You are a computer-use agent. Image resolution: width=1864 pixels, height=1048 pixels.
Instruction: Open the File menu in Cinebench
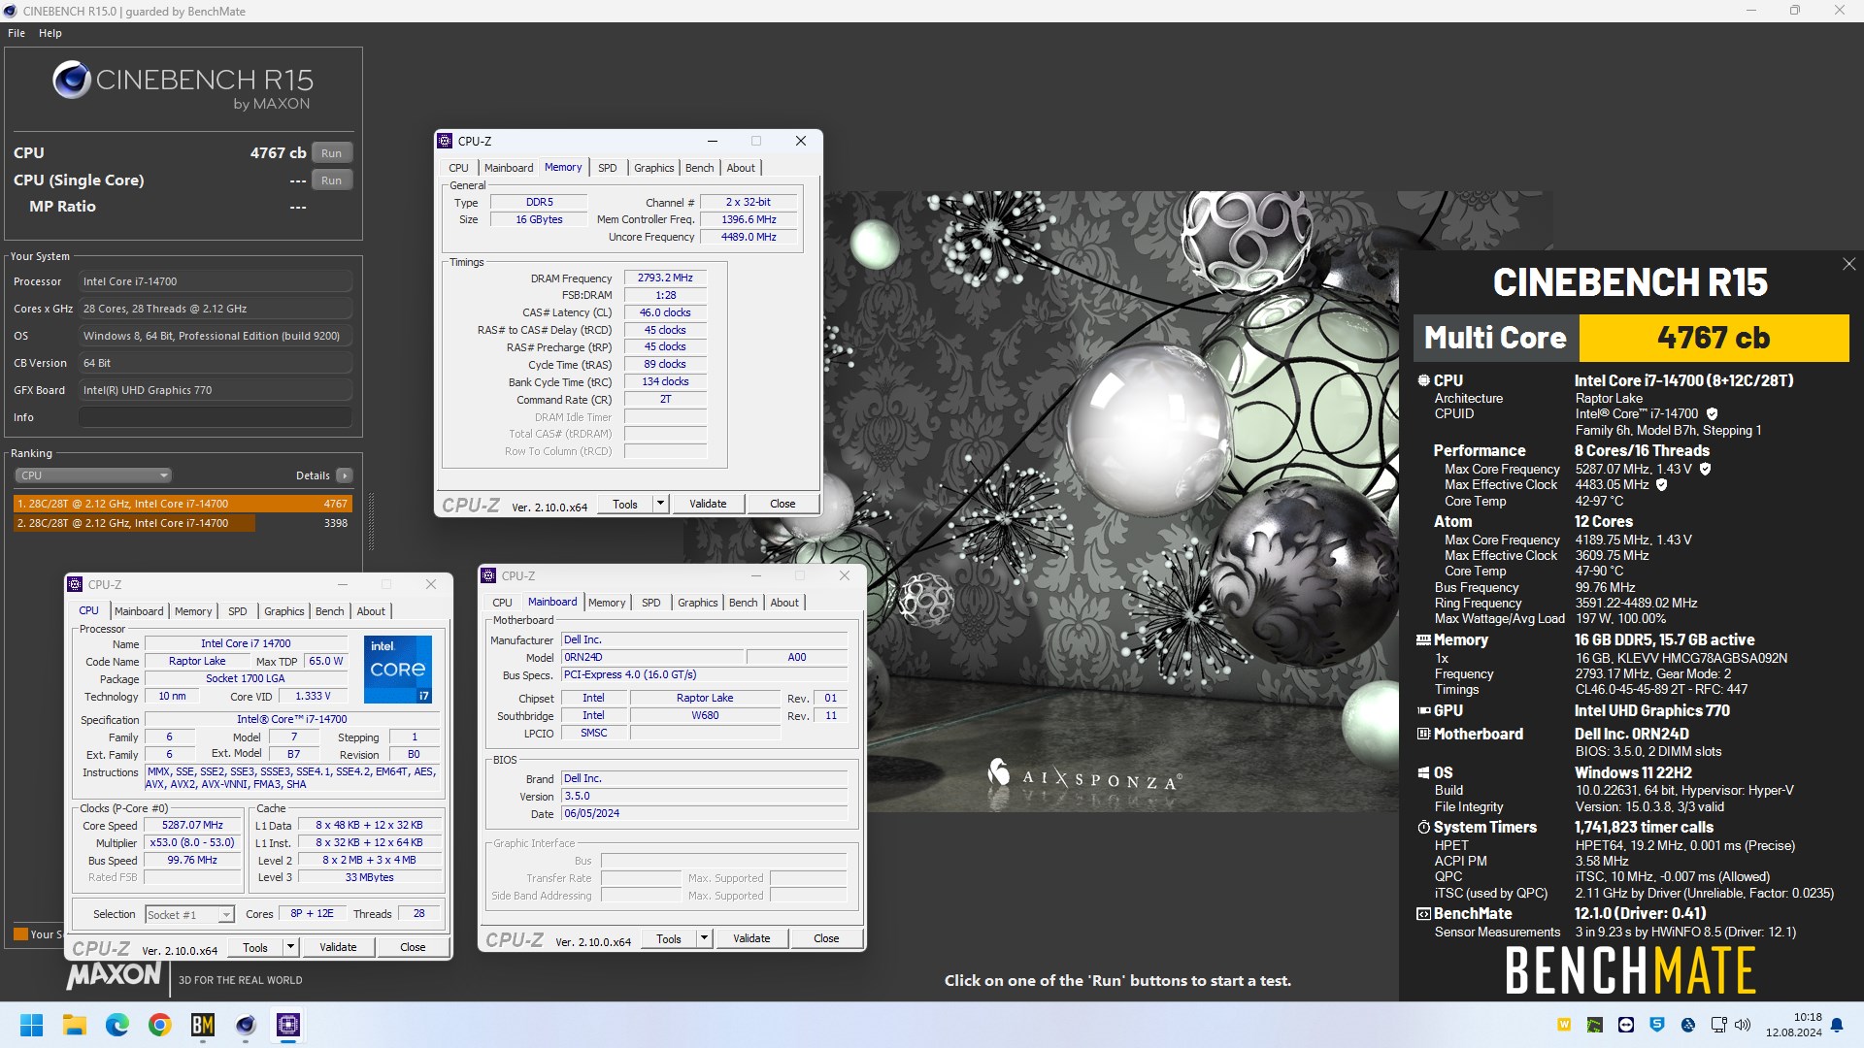[17, 33]
